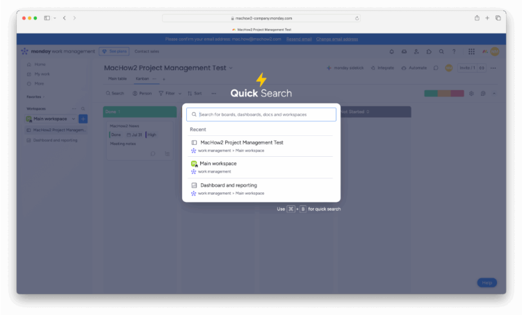522x315 pixels.
Task: Show Safari tab overview icon
Action: (x=498, y=18)
